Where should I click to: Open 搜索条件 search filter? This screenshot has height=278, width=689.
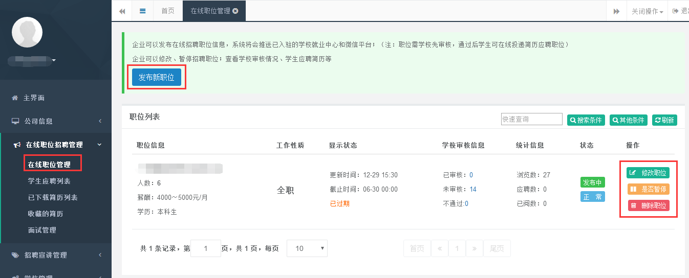(586, 120)
